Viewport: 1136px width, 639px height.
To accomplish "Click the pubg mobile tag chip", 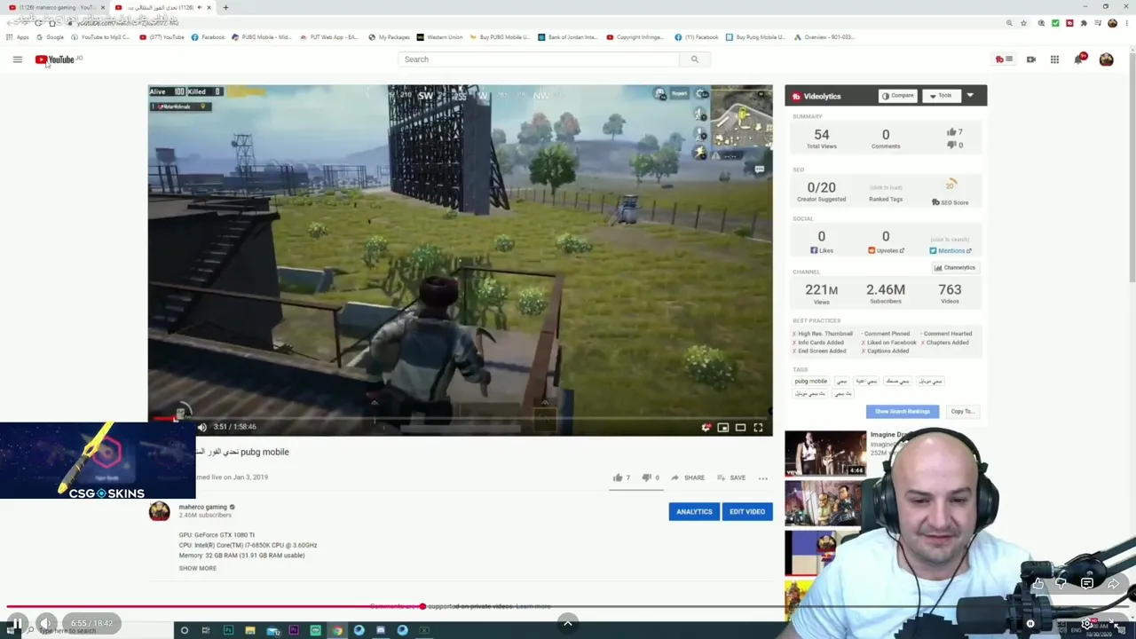I will tap(810, 381).
